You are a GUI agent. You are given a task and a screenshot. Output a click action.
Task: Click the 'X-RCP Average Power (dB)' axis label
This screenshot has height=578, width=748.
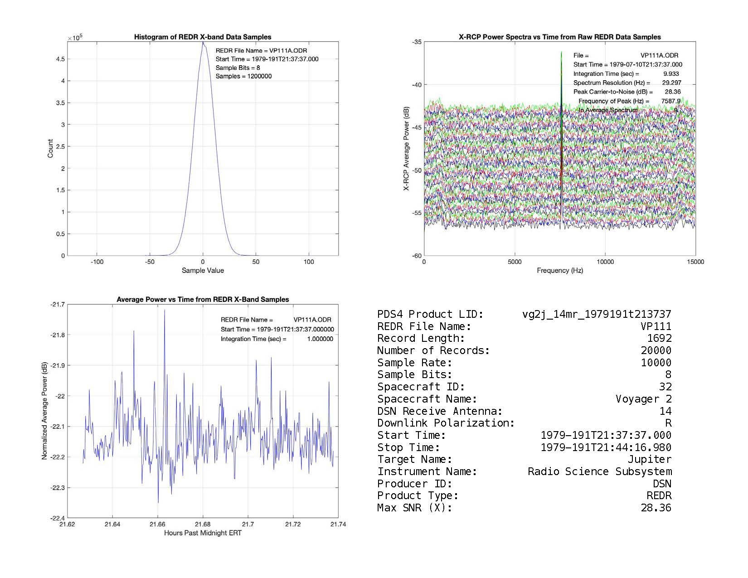pyautogui.click(x=407, y=149)
